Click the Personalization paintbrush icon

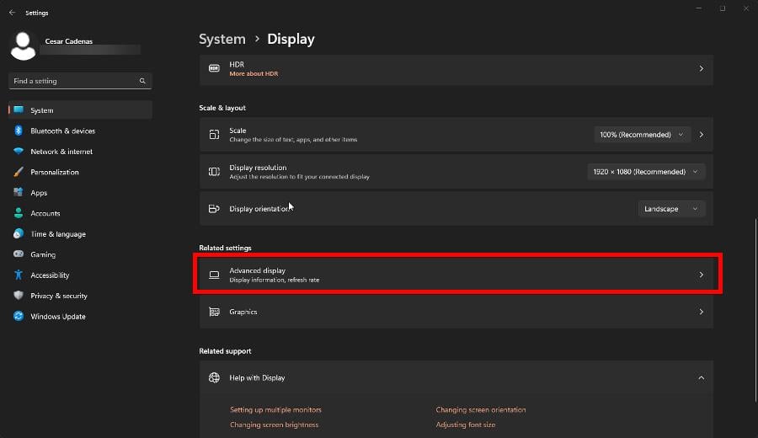[x=19, y=172]
